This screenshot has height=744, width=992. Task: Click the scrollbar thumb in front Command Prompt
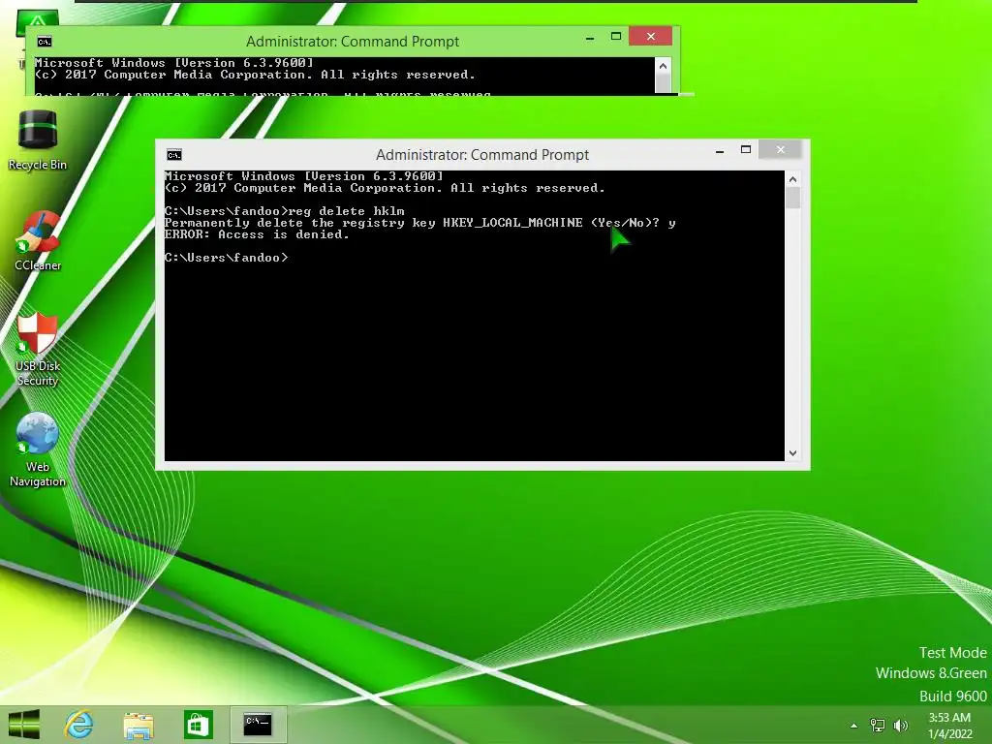792,199
